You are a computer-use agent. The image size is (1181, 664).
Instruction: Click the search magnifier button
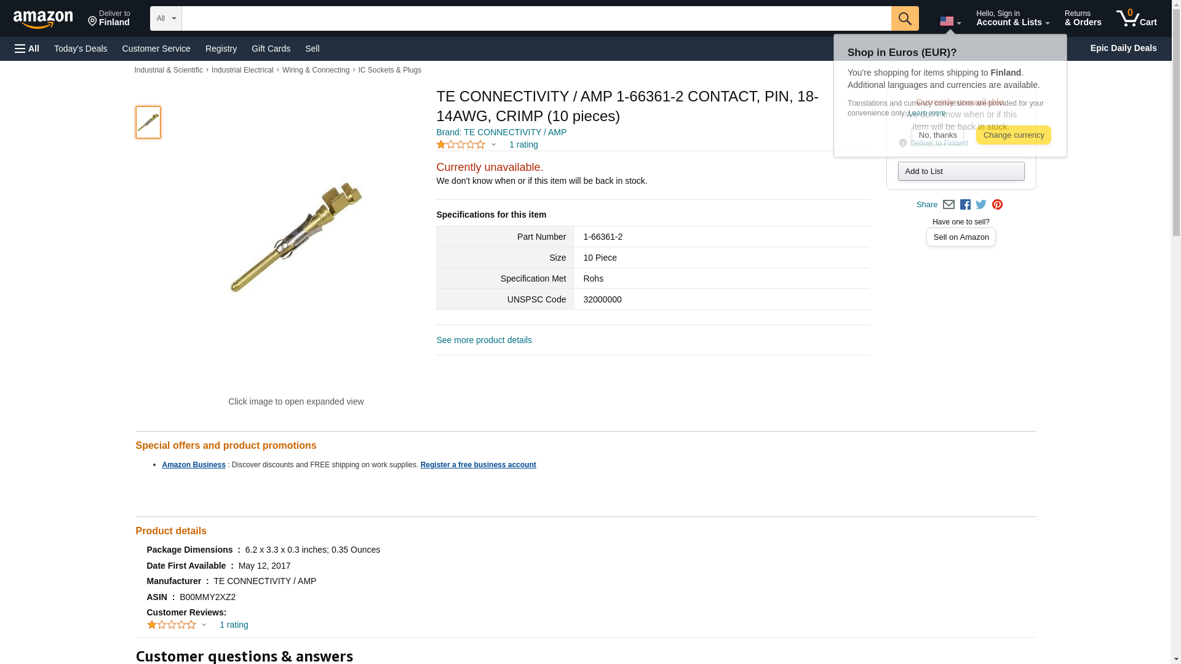905,18
